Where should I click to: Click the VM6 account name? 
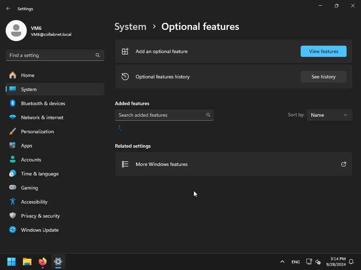[36, 28]
